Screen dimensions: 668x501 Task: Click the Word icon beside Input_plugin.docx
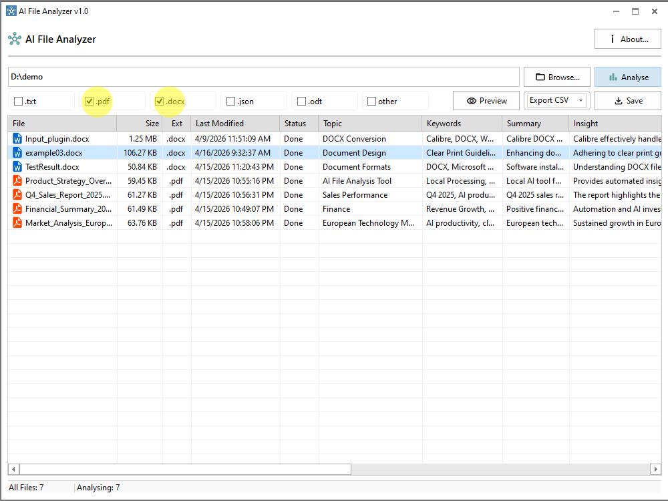point(17,139)
